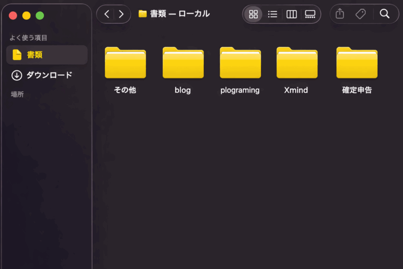Click the Xmind folder

pos(297,63)
